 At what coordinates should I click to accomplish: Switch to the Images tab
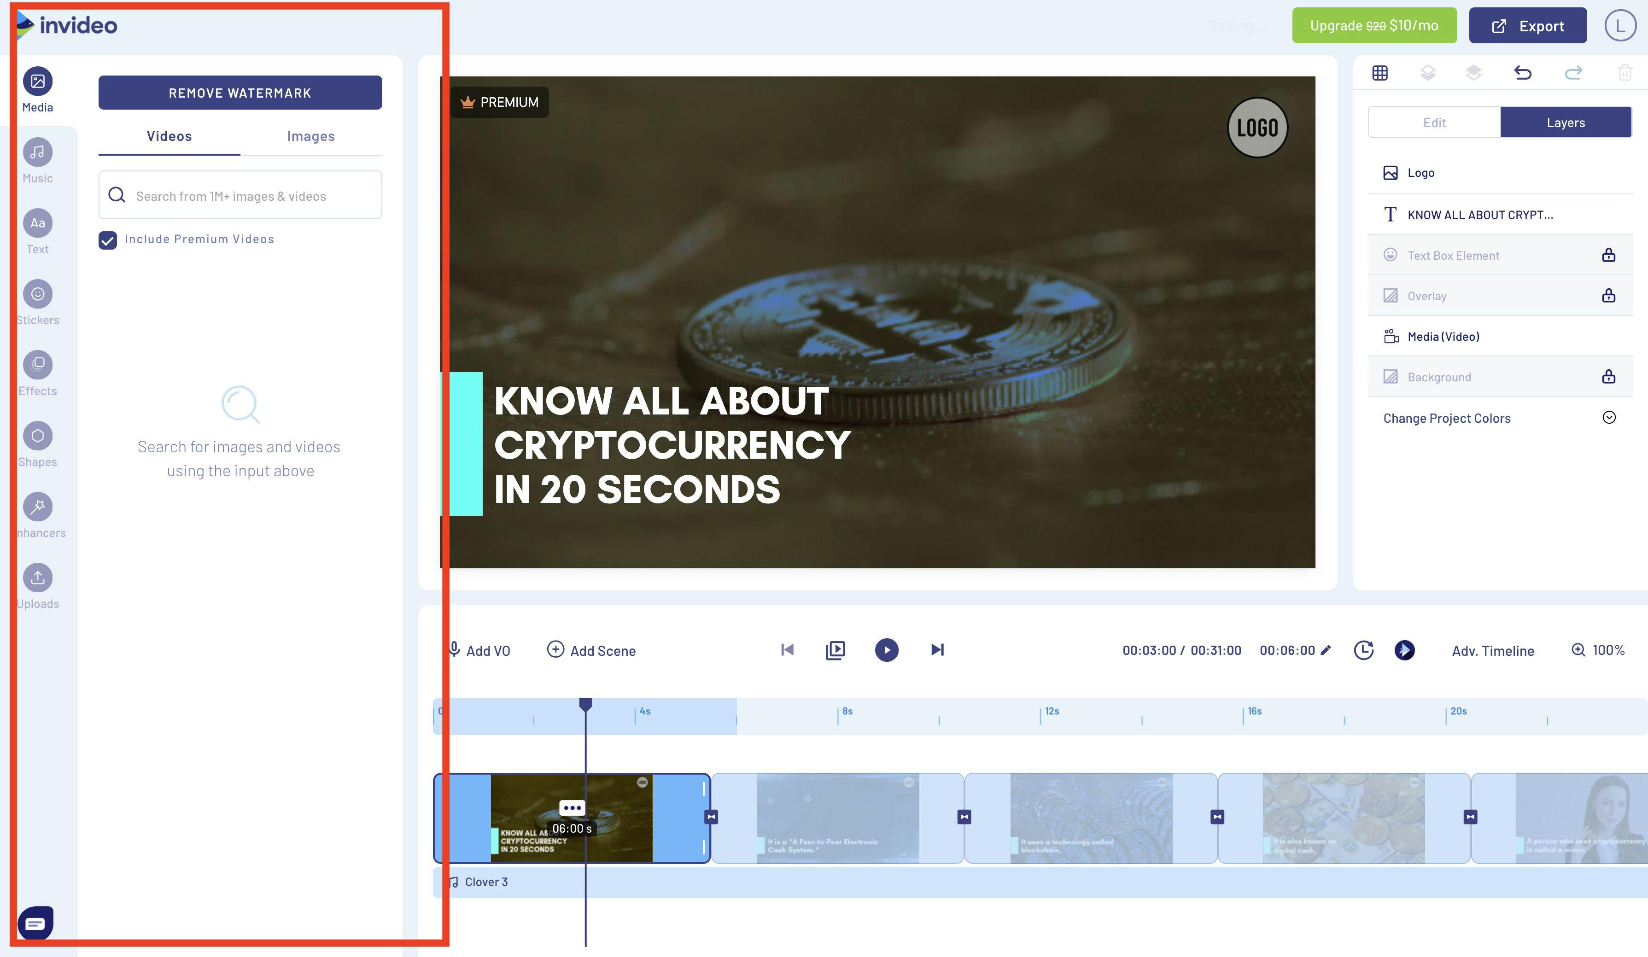pos(310,136)
